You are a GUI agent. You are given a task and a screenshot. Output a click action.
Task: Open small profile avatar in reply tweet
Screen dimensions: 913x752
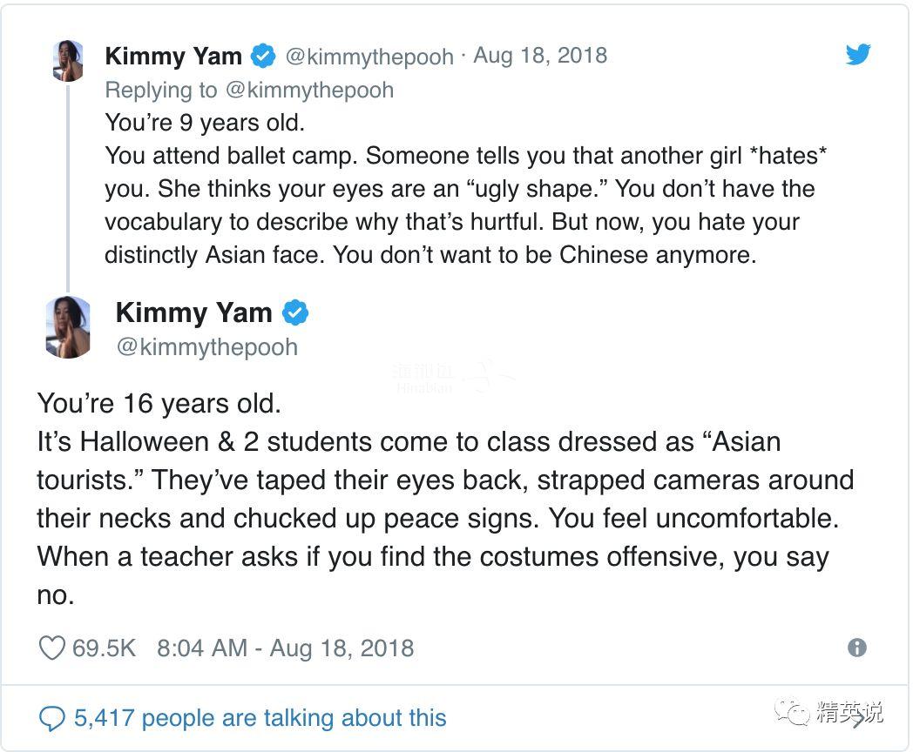click(x=68, y=60)
